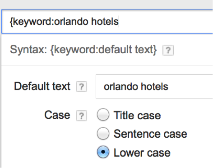Open the help icon beside Syntax hint
Viewport: 213px width, 168px height.
[168, 50]
